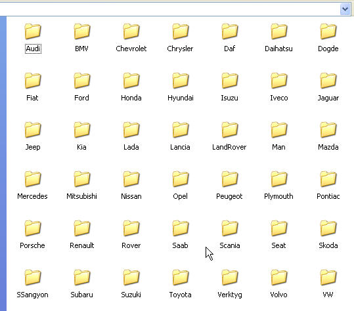Select the Chrysler folder icon

pos(181,31)
